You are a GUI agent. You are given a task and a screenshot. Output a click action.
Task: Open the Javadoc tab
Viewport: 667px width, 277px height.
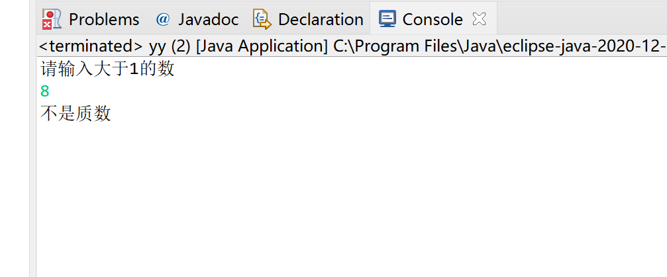[x=208, y=19]
